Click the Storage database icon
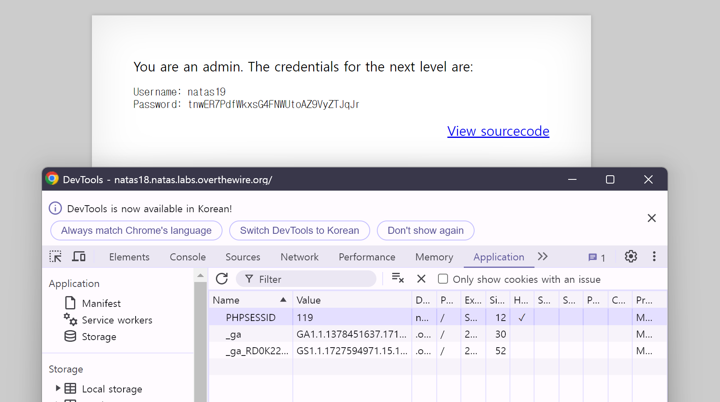Image resolution: width=720 pixels, height=402 pixels. point(70,336)
